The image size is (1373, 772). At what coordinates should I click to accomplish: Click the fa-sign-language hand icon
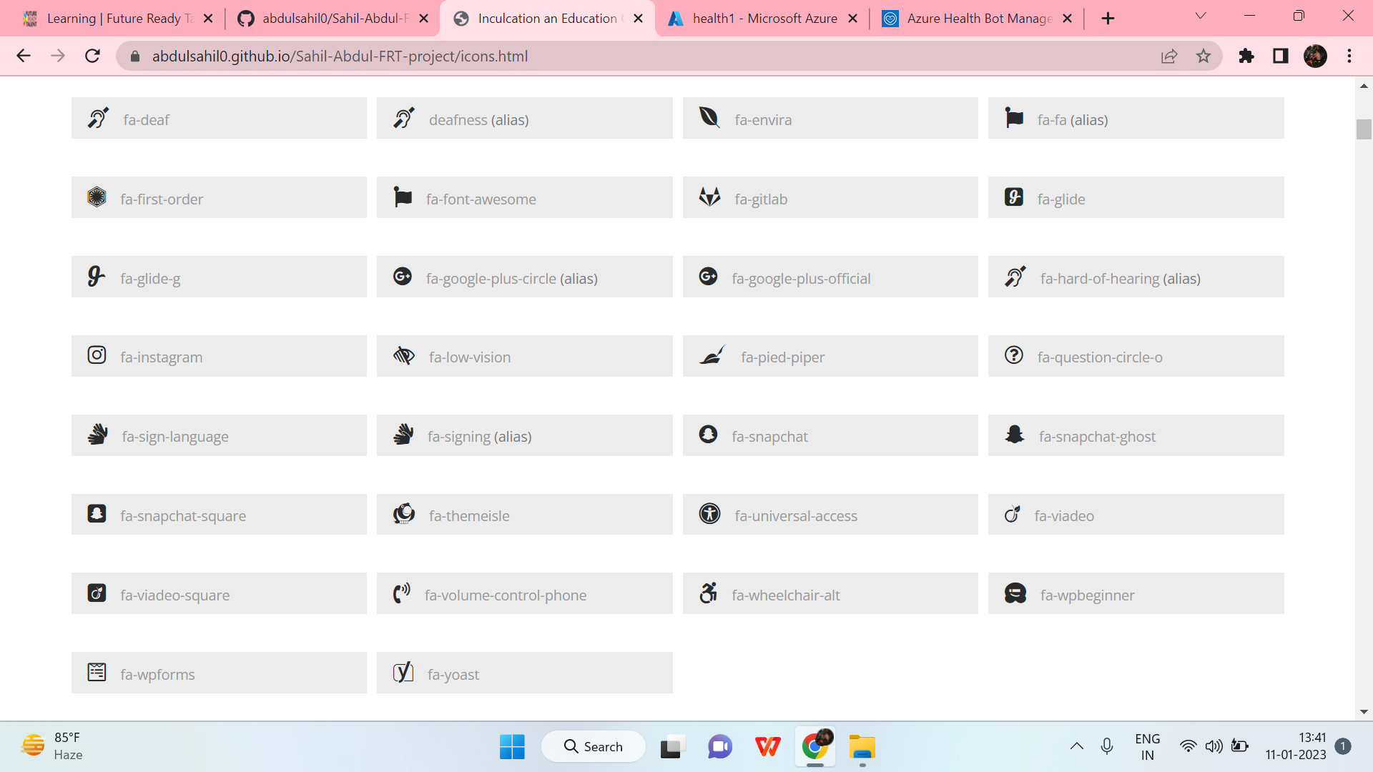click(x=98, y=435)
